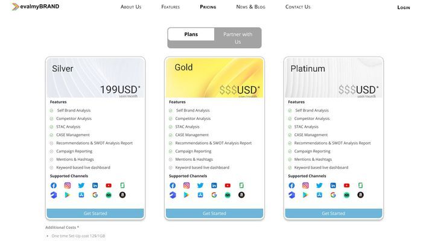Click the Google icon in Silver plan
Screen dimensions: 429x241
click(95, 195)
